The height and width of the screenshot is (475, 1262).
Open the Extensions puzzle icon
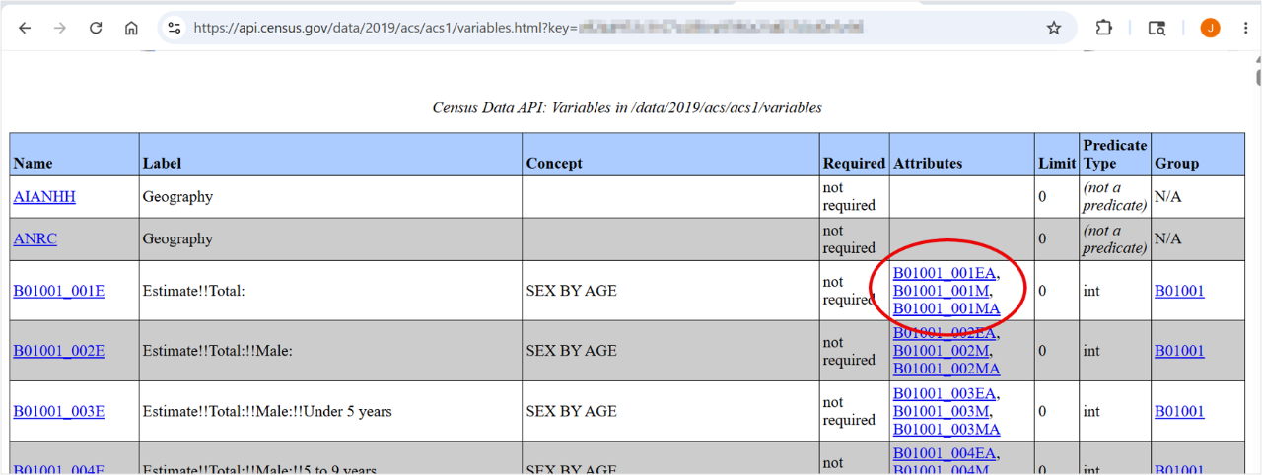pyautogui.click(x=1103, y=28)
